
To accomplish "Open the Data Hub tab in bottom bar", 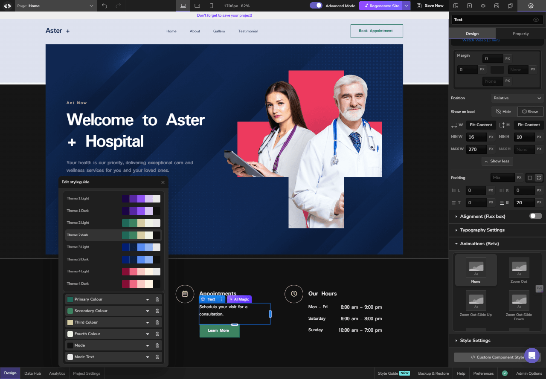I will point(32,373).
